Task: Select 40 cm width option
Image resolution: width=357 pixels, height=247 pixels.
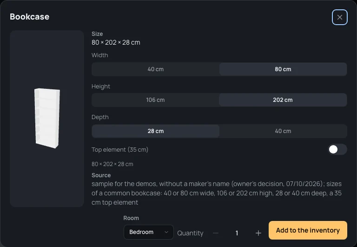Action: [156, 69]
